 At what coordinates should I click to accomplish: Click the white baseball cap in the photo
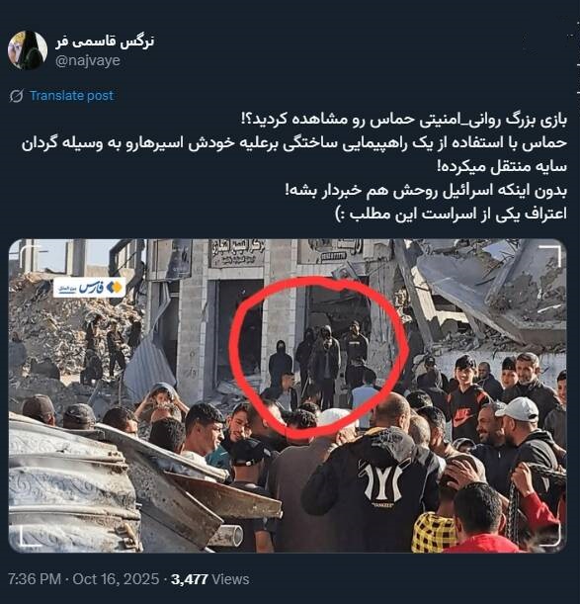point(519,409)
